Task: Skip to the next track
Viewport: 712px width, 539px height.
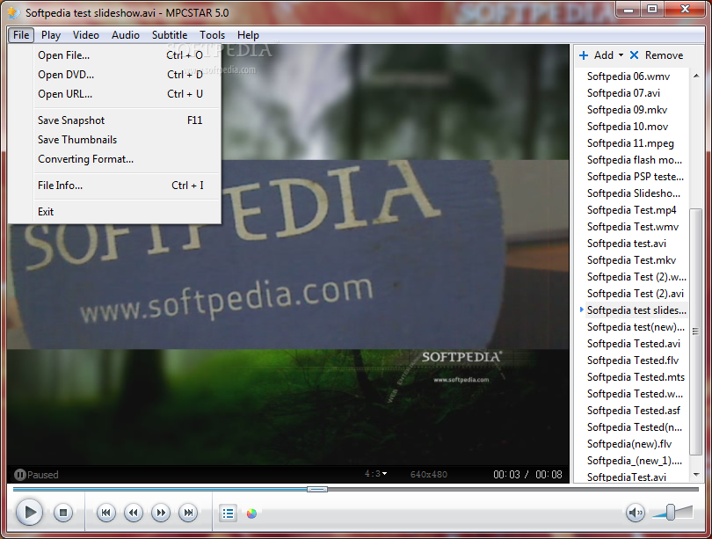Action: tap(188, 513)
